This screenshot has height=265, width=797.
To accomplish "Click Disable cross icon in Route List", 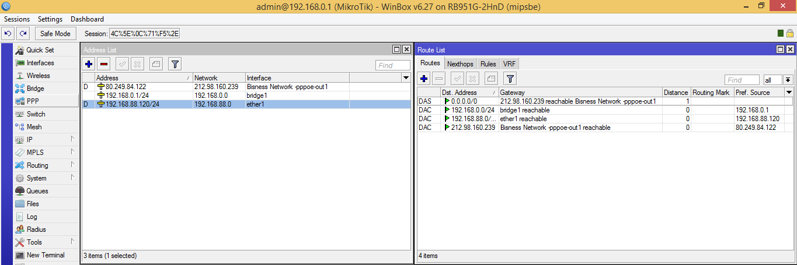I will click(473, 79).
